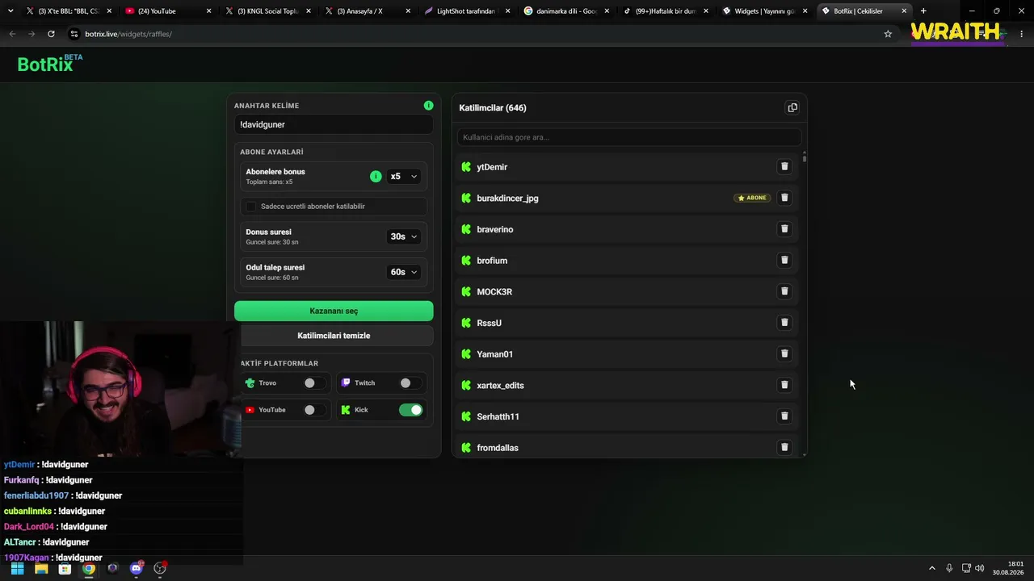Click chat username cubanlinnks
The image size is (1034, 581).
pos(28,511)
